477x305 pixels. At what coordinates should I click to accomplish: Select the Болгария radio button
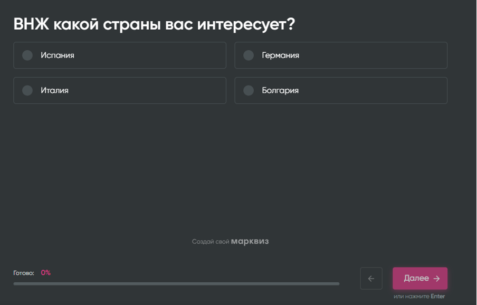click(248, 90)
